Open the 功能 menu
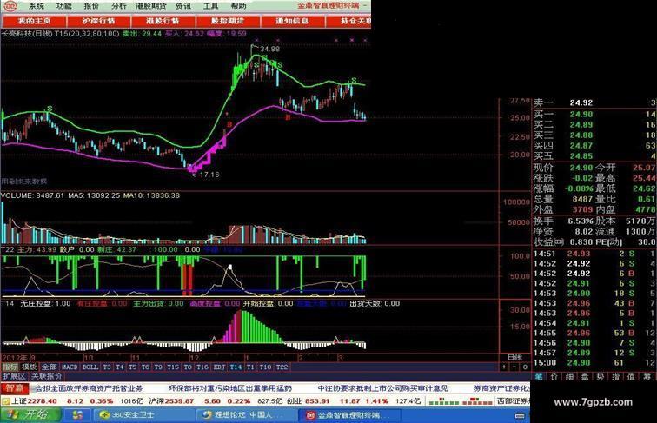The image size is (657, 423). coord(64,6)
